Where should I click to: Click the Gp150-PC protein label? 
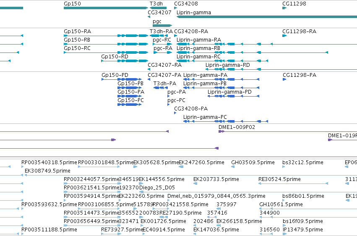click(x=131, y=100)
